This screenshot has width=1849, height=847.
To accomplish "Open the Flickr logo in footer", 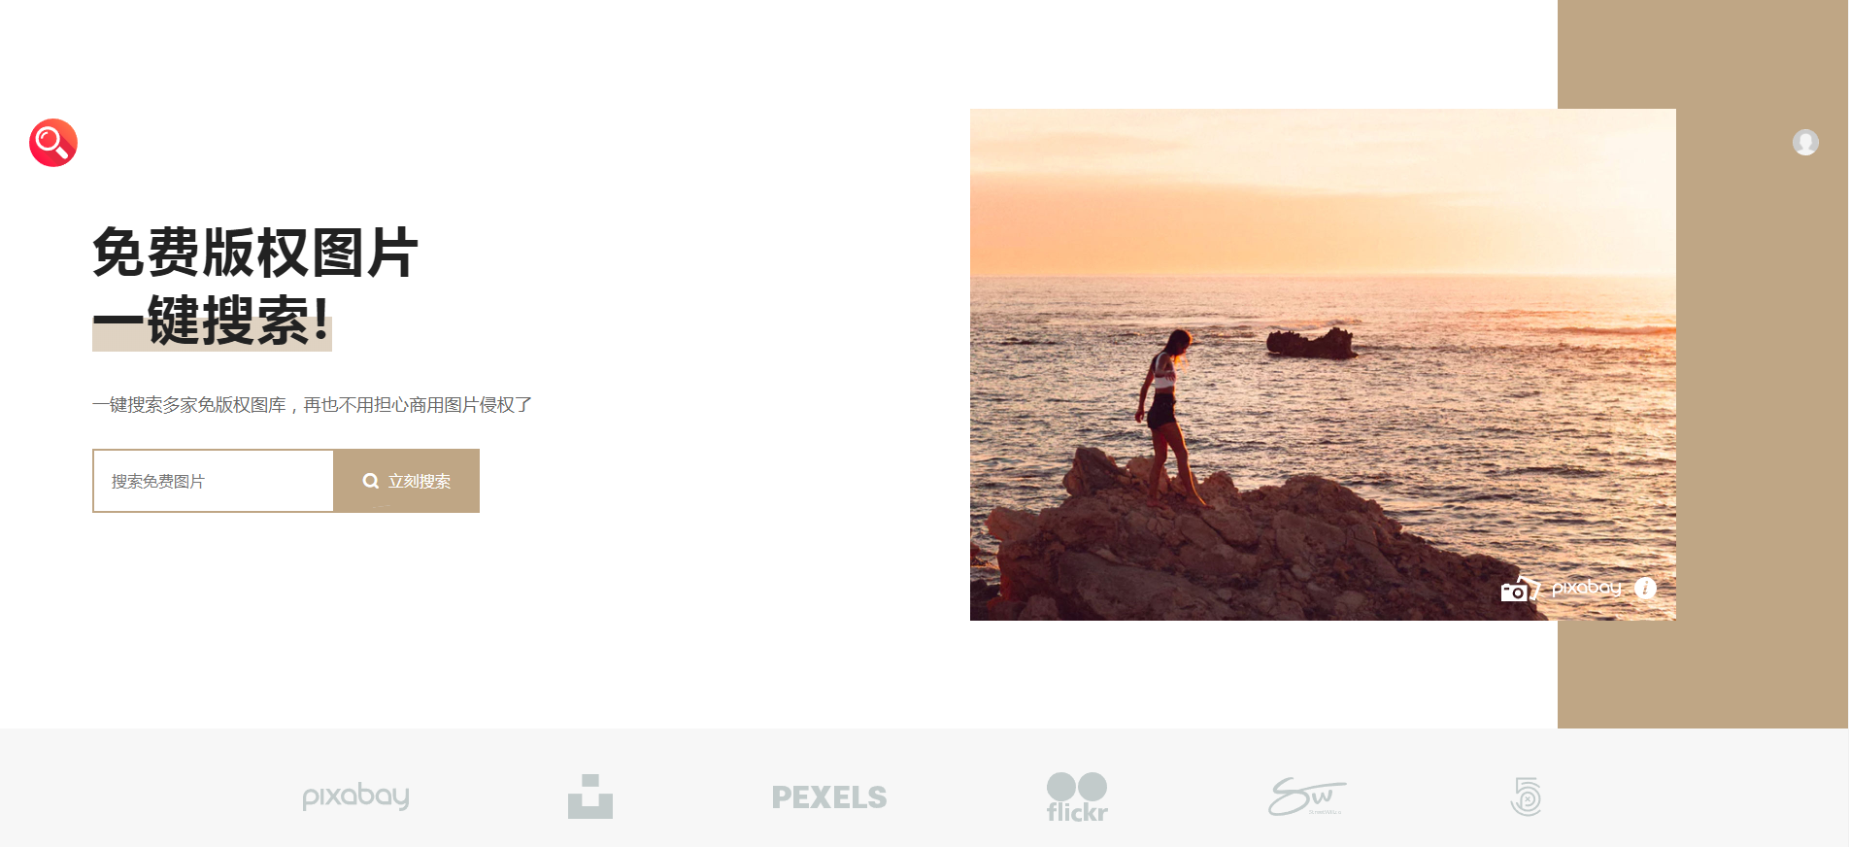I will pyautogui.click(x=1077, y=797).
